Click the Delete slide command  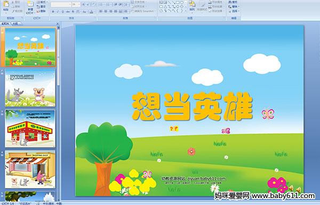tap(41, 11)
